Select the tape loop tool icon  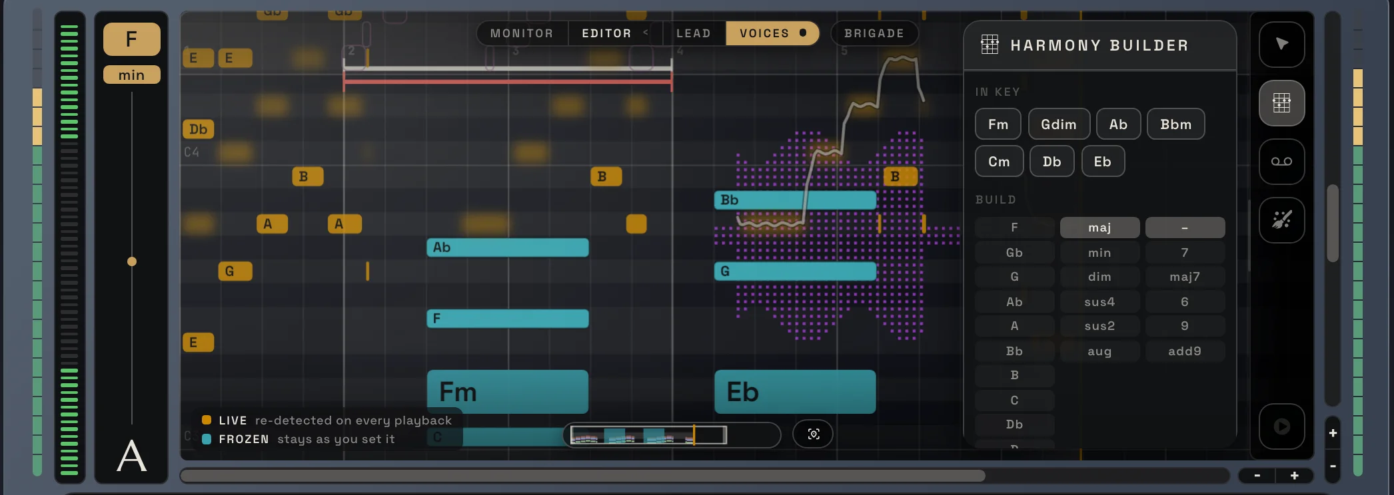coord(1281,162)
